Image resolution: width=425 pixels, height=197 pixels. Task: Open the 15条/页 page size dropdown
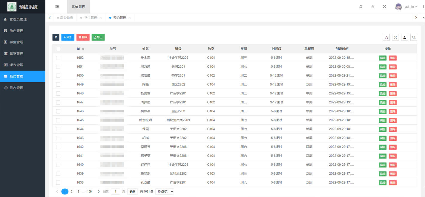pos(165,192)
